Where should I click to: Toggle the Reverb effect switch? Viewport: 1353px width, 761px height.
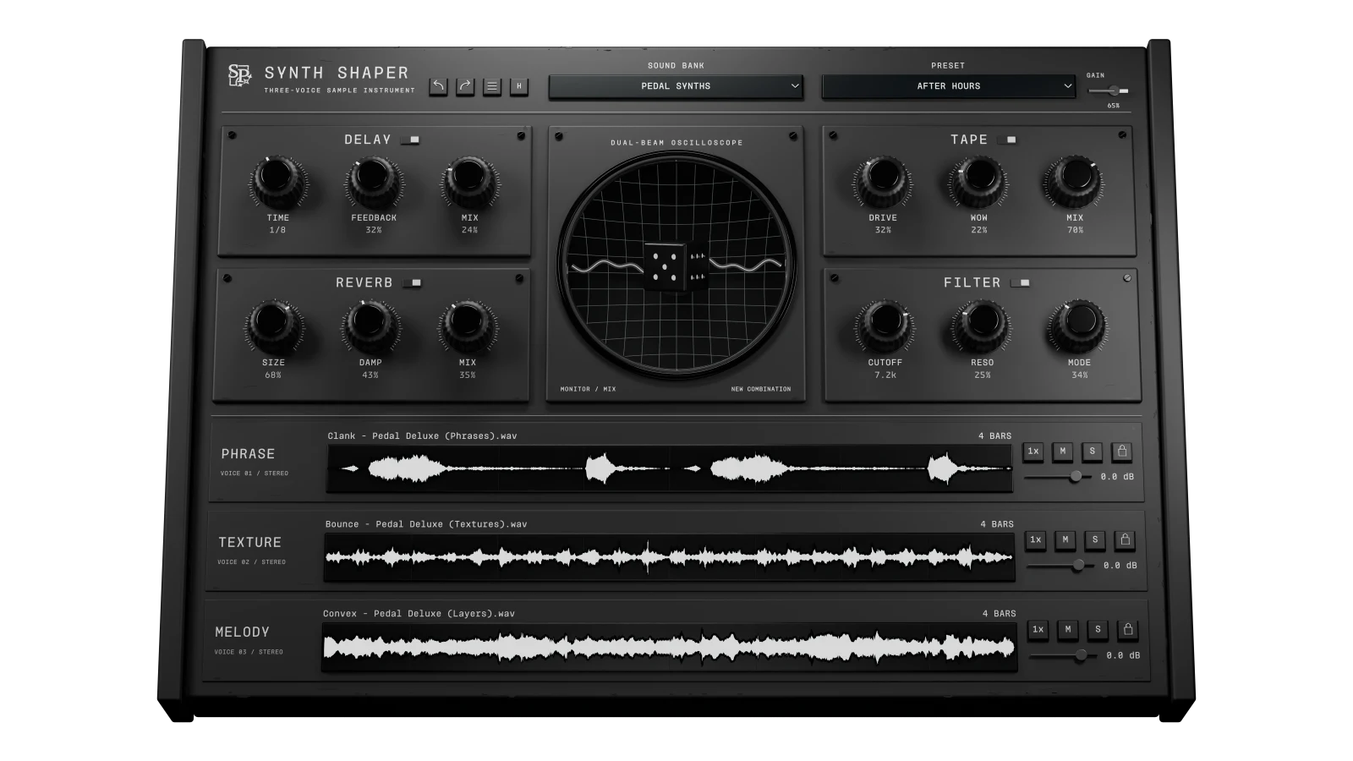click(x=412, y=283)
